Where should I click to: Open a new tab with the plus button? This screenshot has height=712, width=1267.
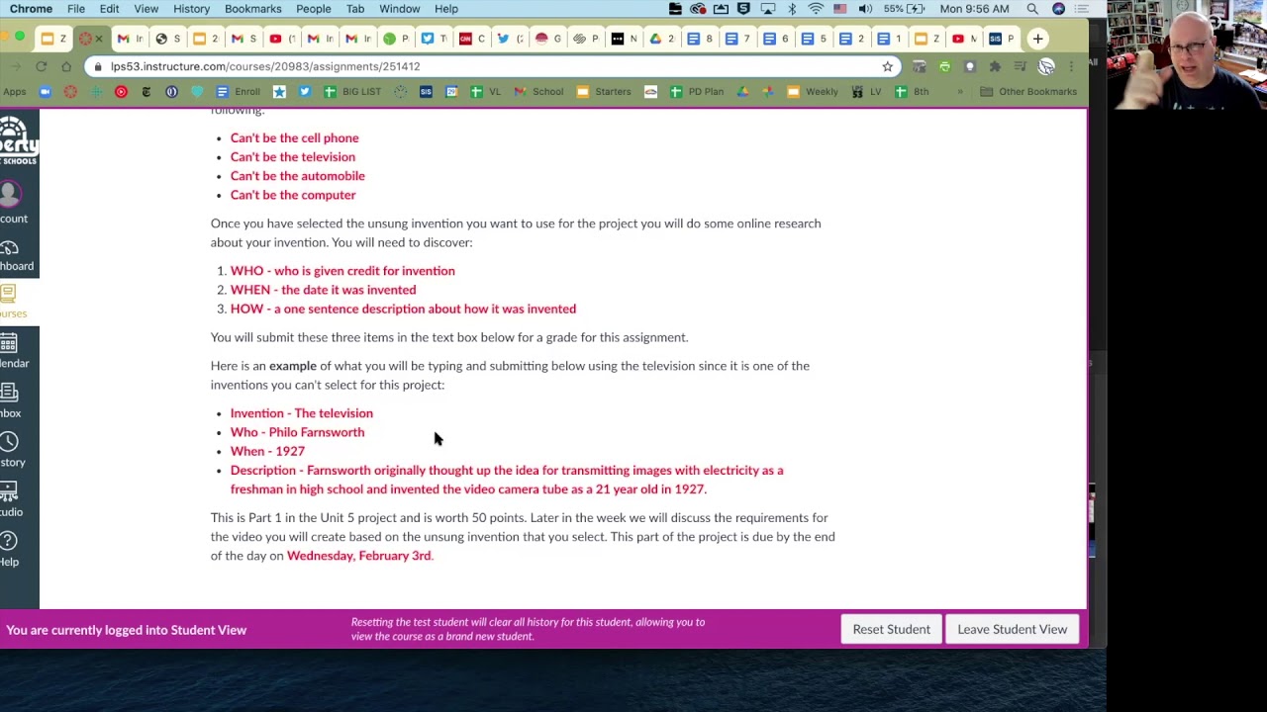click(1037, 39)
